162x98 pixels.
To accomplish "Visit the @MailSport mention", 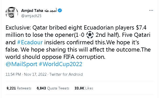I will pos(21,64).
